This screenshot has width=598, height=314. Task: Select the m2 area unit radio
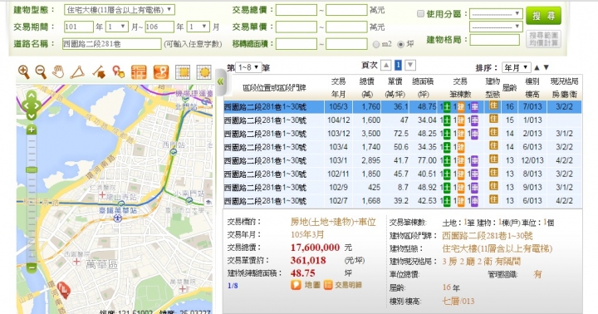click(x=376, y=44)
